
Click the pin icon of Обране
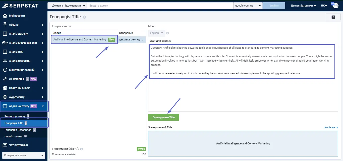tap(5, 25)
